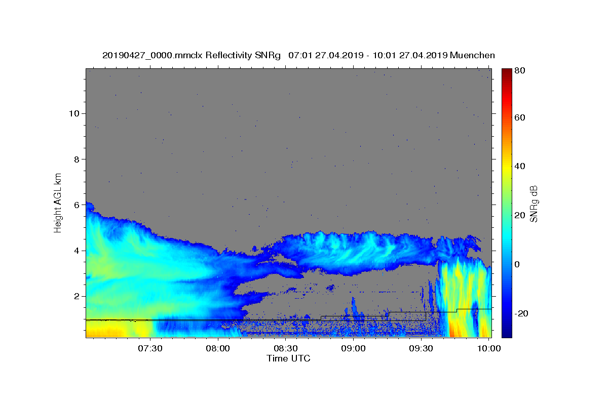608x405 pixels.
Task: Click the colorbar value -20
Action: point(521,313)
